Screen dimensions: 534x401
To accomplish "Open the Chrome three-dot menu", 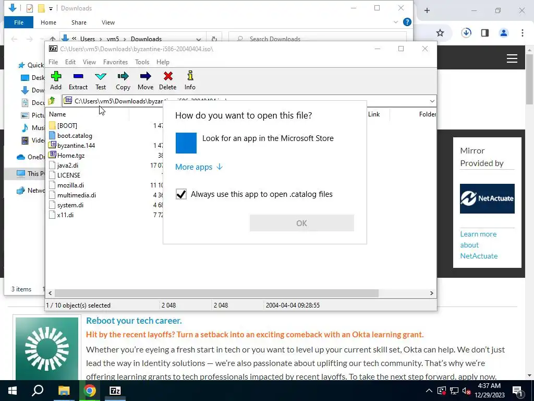I will pyautogui.click(x=523, y=33).
